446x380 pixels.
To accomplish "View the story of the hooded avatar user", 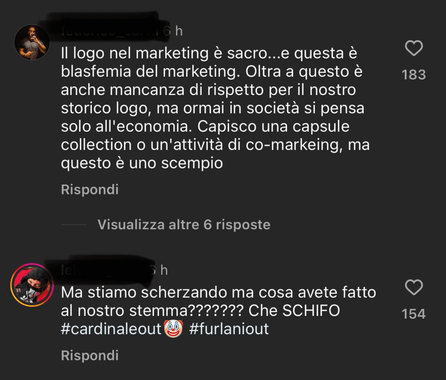I will 32,285.
